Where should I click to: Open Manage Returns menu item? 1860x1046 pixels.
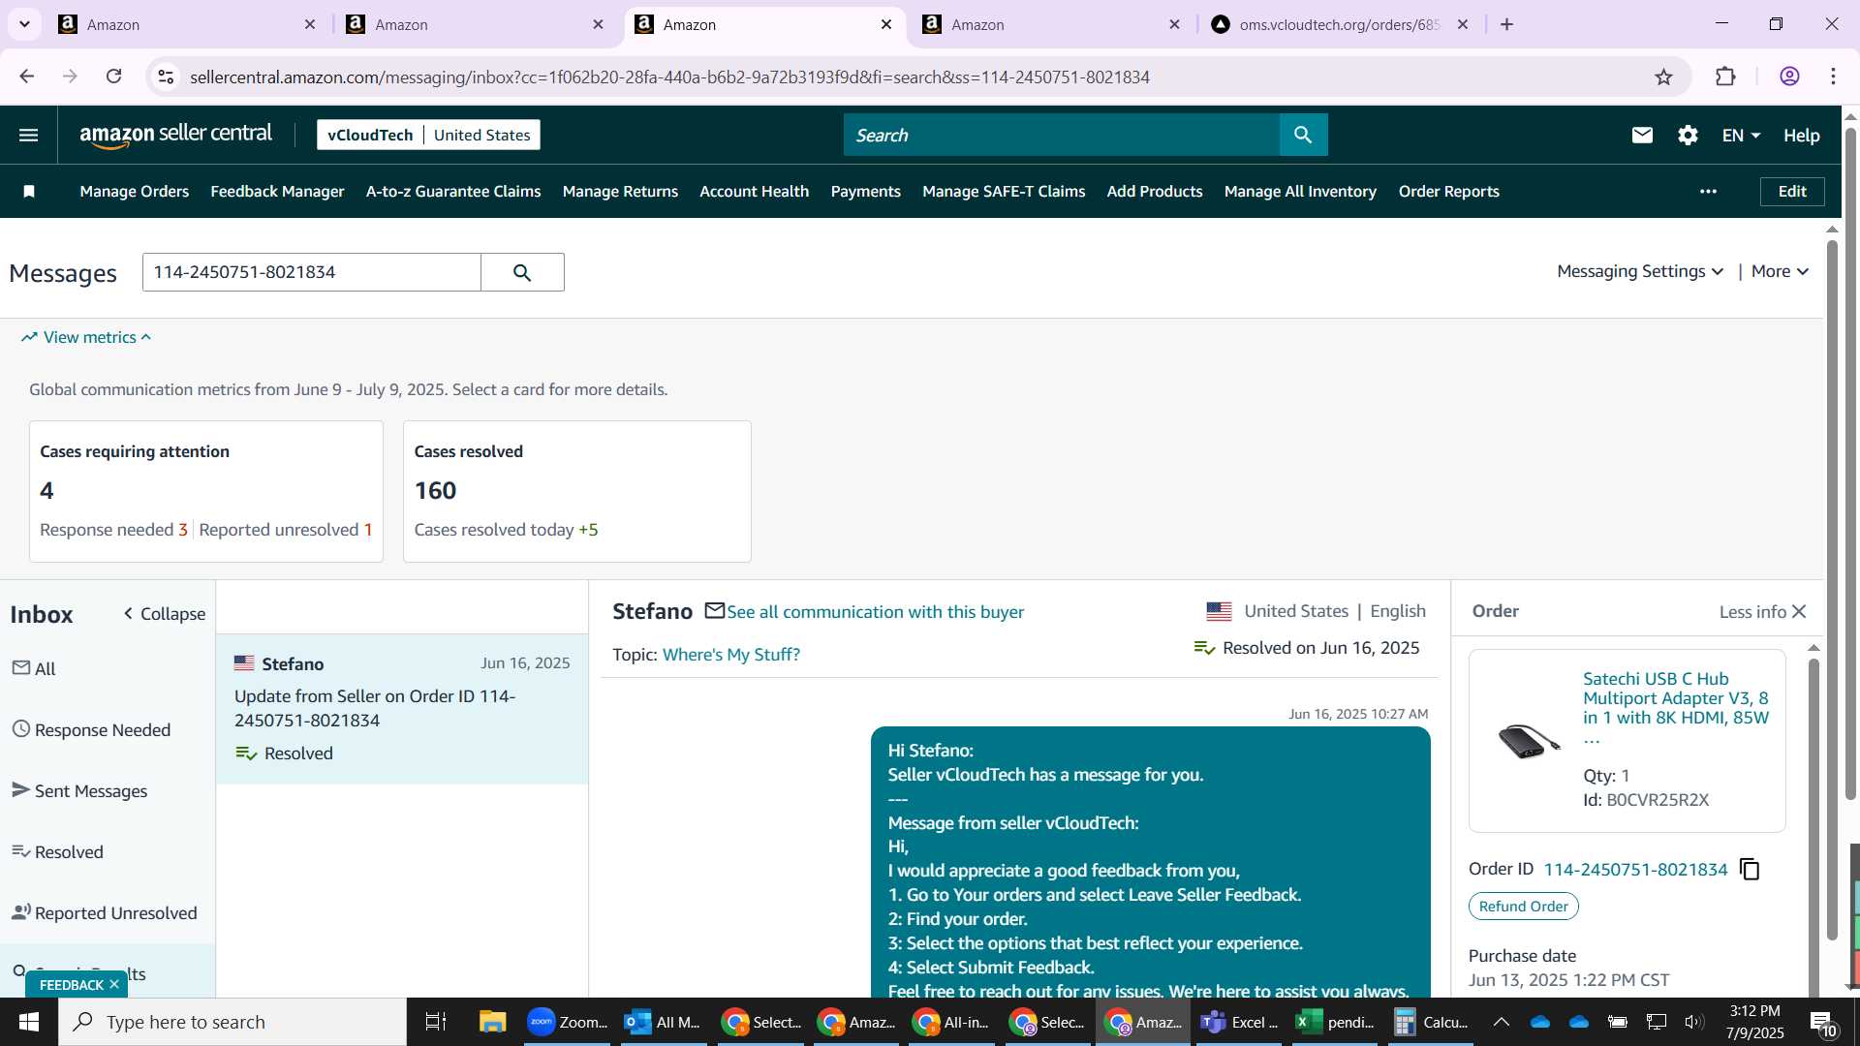620,192
